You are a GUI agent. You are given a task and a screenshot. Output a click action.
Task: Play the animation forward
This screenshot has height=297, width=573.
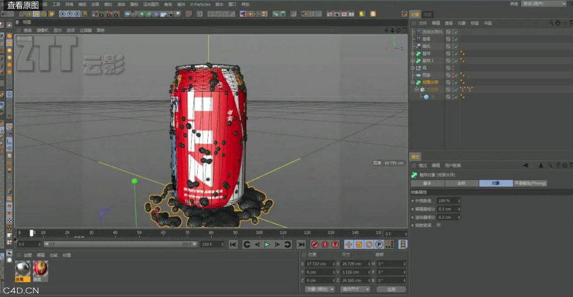(267, 244)
